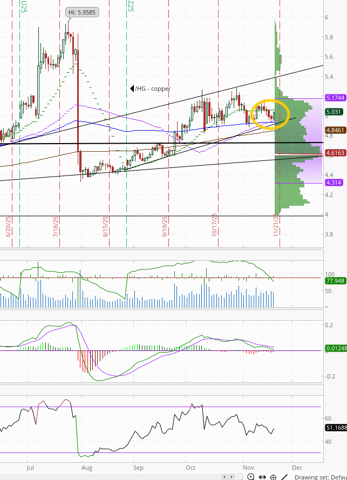
Task: Click the 10/17/25 expiration date marker
Action: pos(214,225)
